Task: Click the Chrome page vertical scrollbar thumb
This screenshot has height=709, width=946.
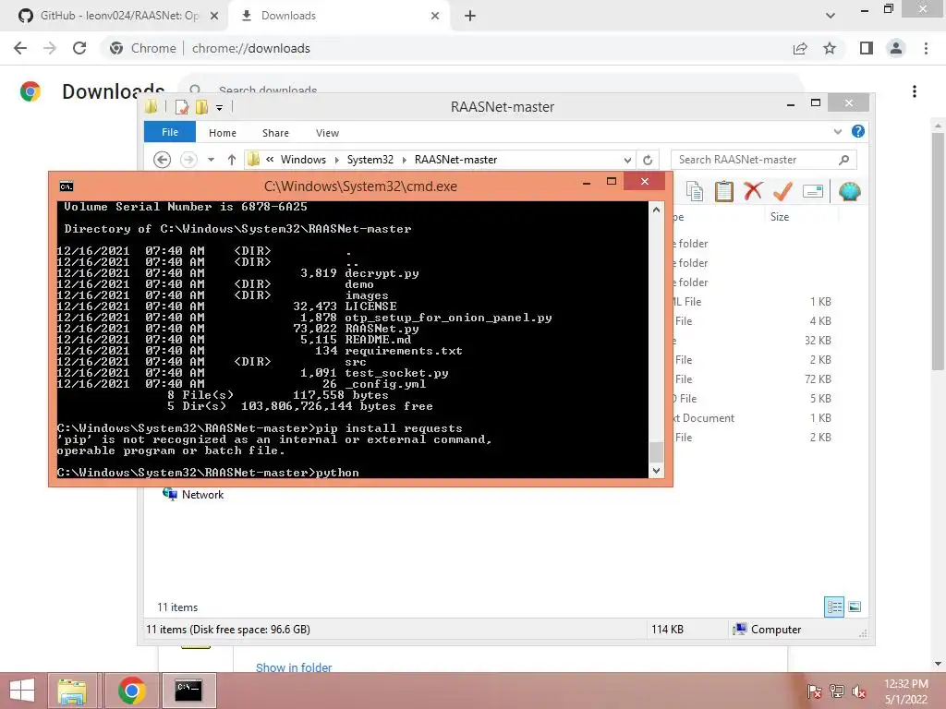Action: pos(938,251)
